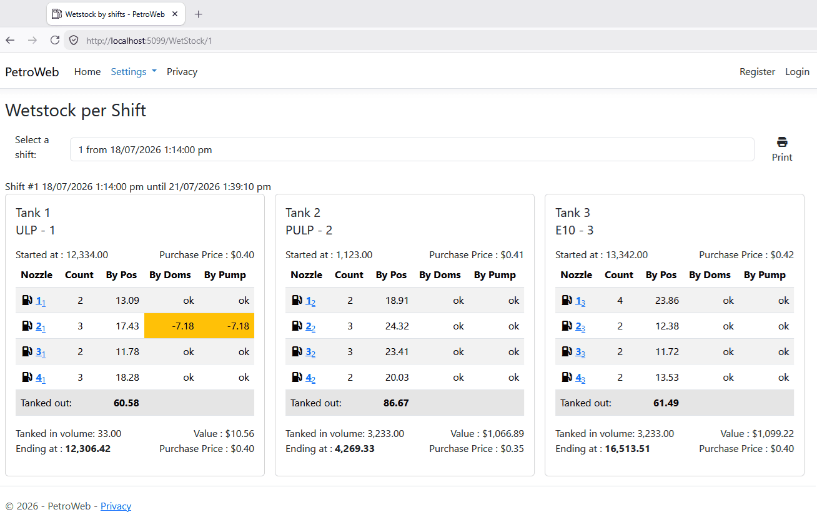
Task: Click the browser forward arrow
Action: [x=32, y=40]
